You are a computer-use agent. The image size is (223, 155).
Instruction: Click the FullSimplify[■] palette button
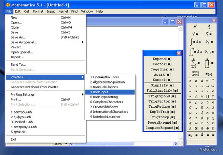tap(163, 91)
